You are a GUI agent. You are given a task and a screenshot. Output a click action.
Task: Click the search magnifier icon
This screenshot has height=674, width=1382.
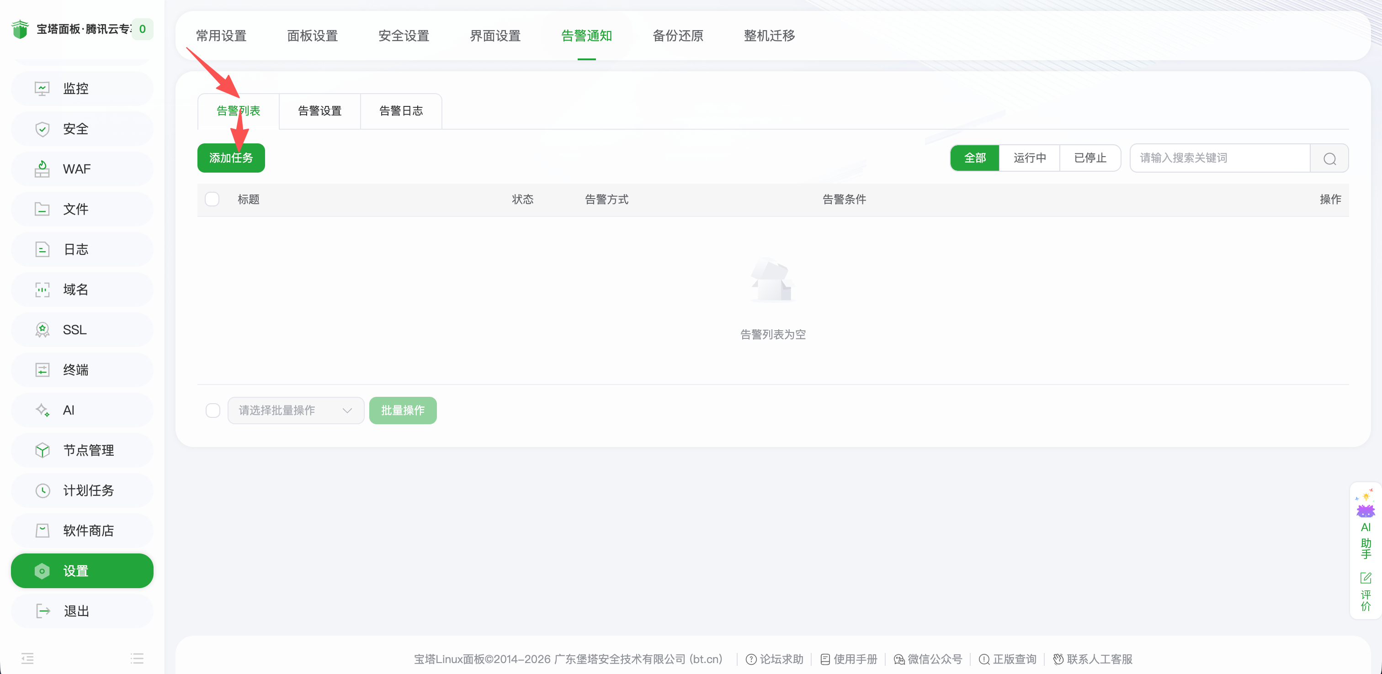pos(1329,158)
